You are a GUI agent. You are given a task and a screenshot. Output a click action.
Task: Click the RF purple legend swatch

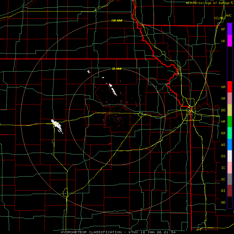(230, 29)
